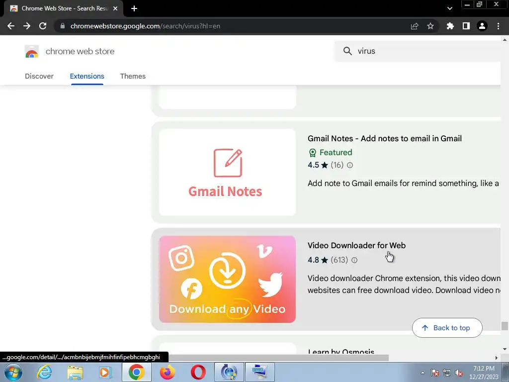This screenshot has width=509, height=382.
Task: Open Video Downloader for Web title
Action: 356,245
